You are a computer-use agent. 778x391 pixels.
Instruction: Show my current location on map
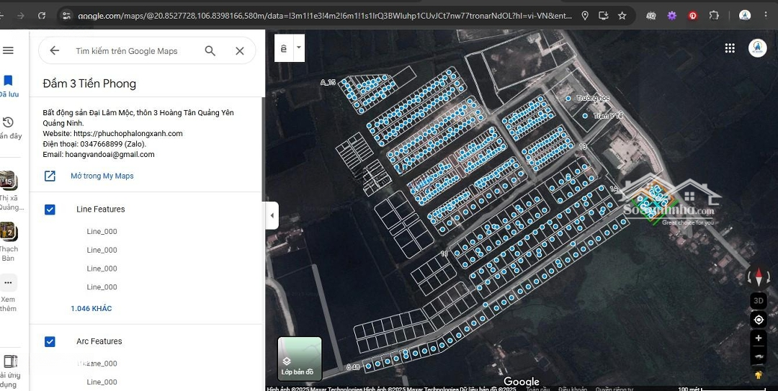click(758, 320)
